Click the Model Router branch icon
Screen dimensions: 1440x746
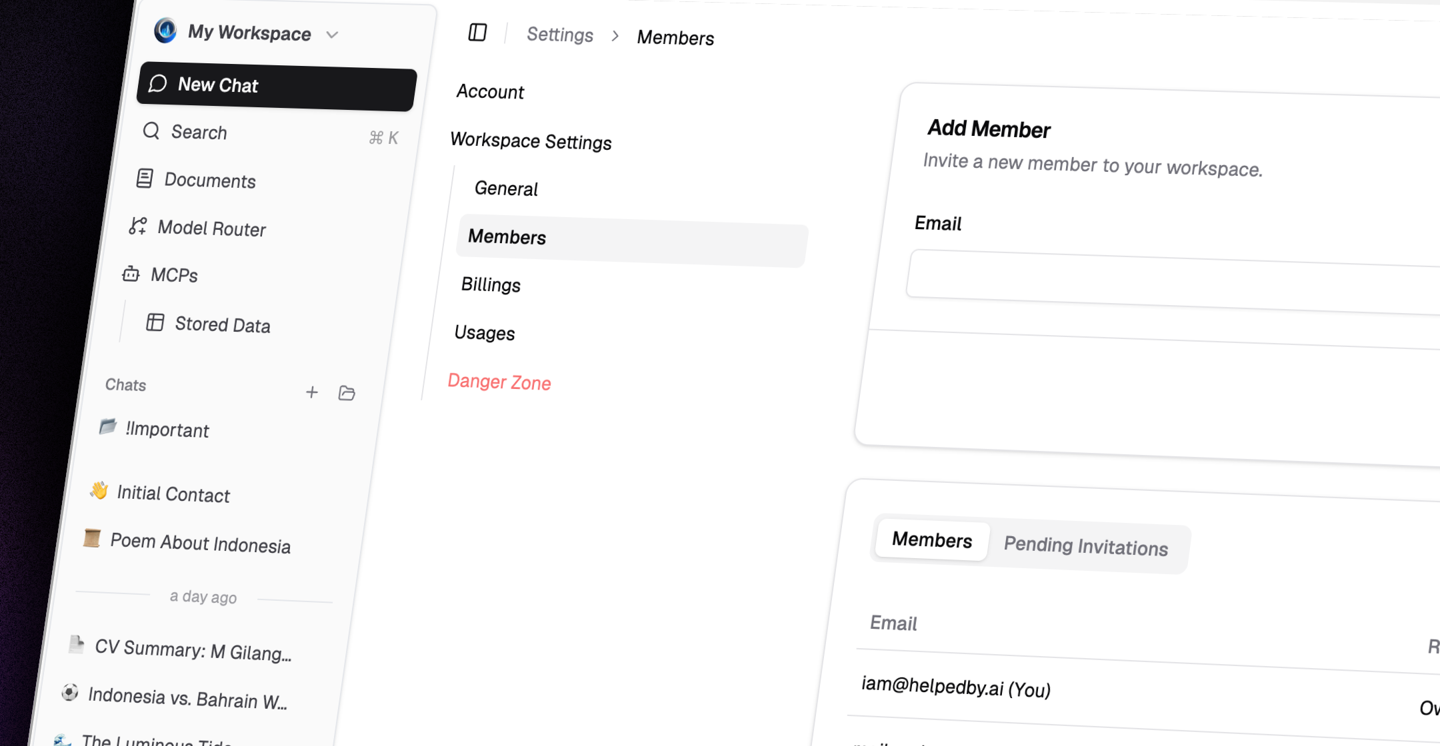pos(138,226)
